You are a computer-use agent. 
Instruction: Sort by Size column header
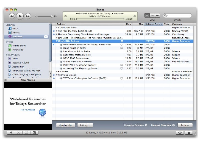coord(138,24)
